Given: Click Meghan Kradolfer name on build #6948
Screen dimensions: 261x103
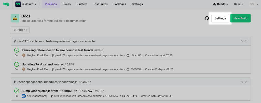Looking at the screenshot, I should tap(37, 55).
